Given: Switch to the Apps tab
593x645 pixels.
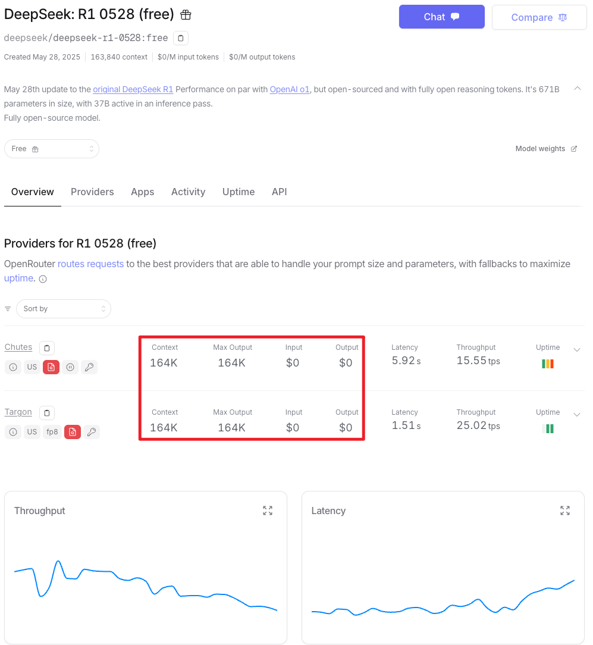Looking at the screenshot, I should click(x=142, y=192).
